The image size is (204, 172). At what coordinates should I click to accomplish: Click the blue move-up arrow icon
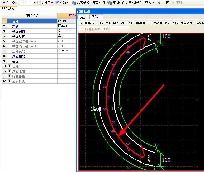[159, 2]
